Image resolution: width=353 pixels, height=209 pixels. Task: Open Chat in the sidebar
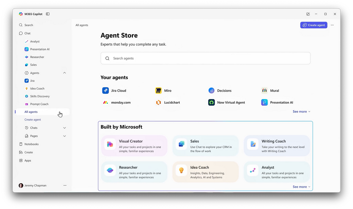point(28,33)
